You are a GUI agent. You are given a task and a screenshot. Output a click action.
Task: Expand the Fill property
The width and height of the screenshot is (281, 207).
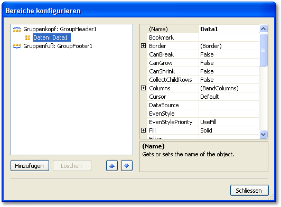pos(143,130)
